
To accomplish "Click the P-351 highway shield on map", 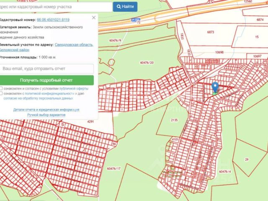I will pos(136,20).
